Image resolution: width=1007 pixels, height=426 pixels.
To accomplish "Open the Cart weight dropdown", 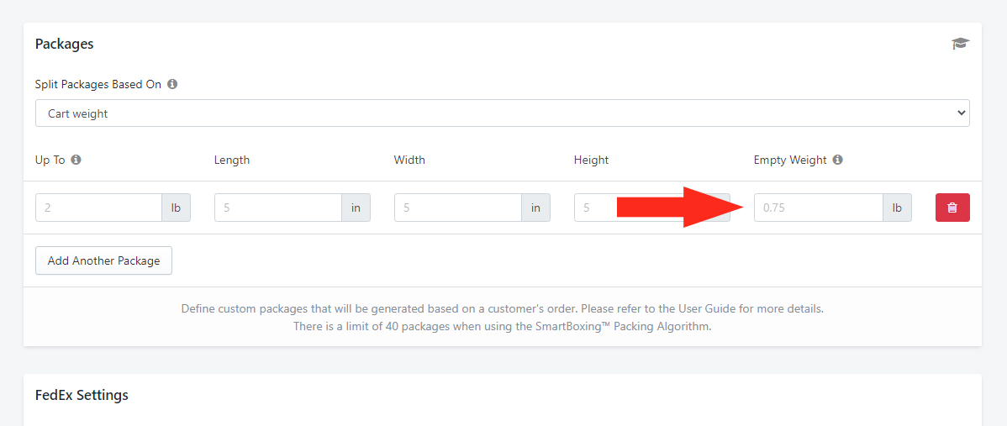I will coord(502,113).
